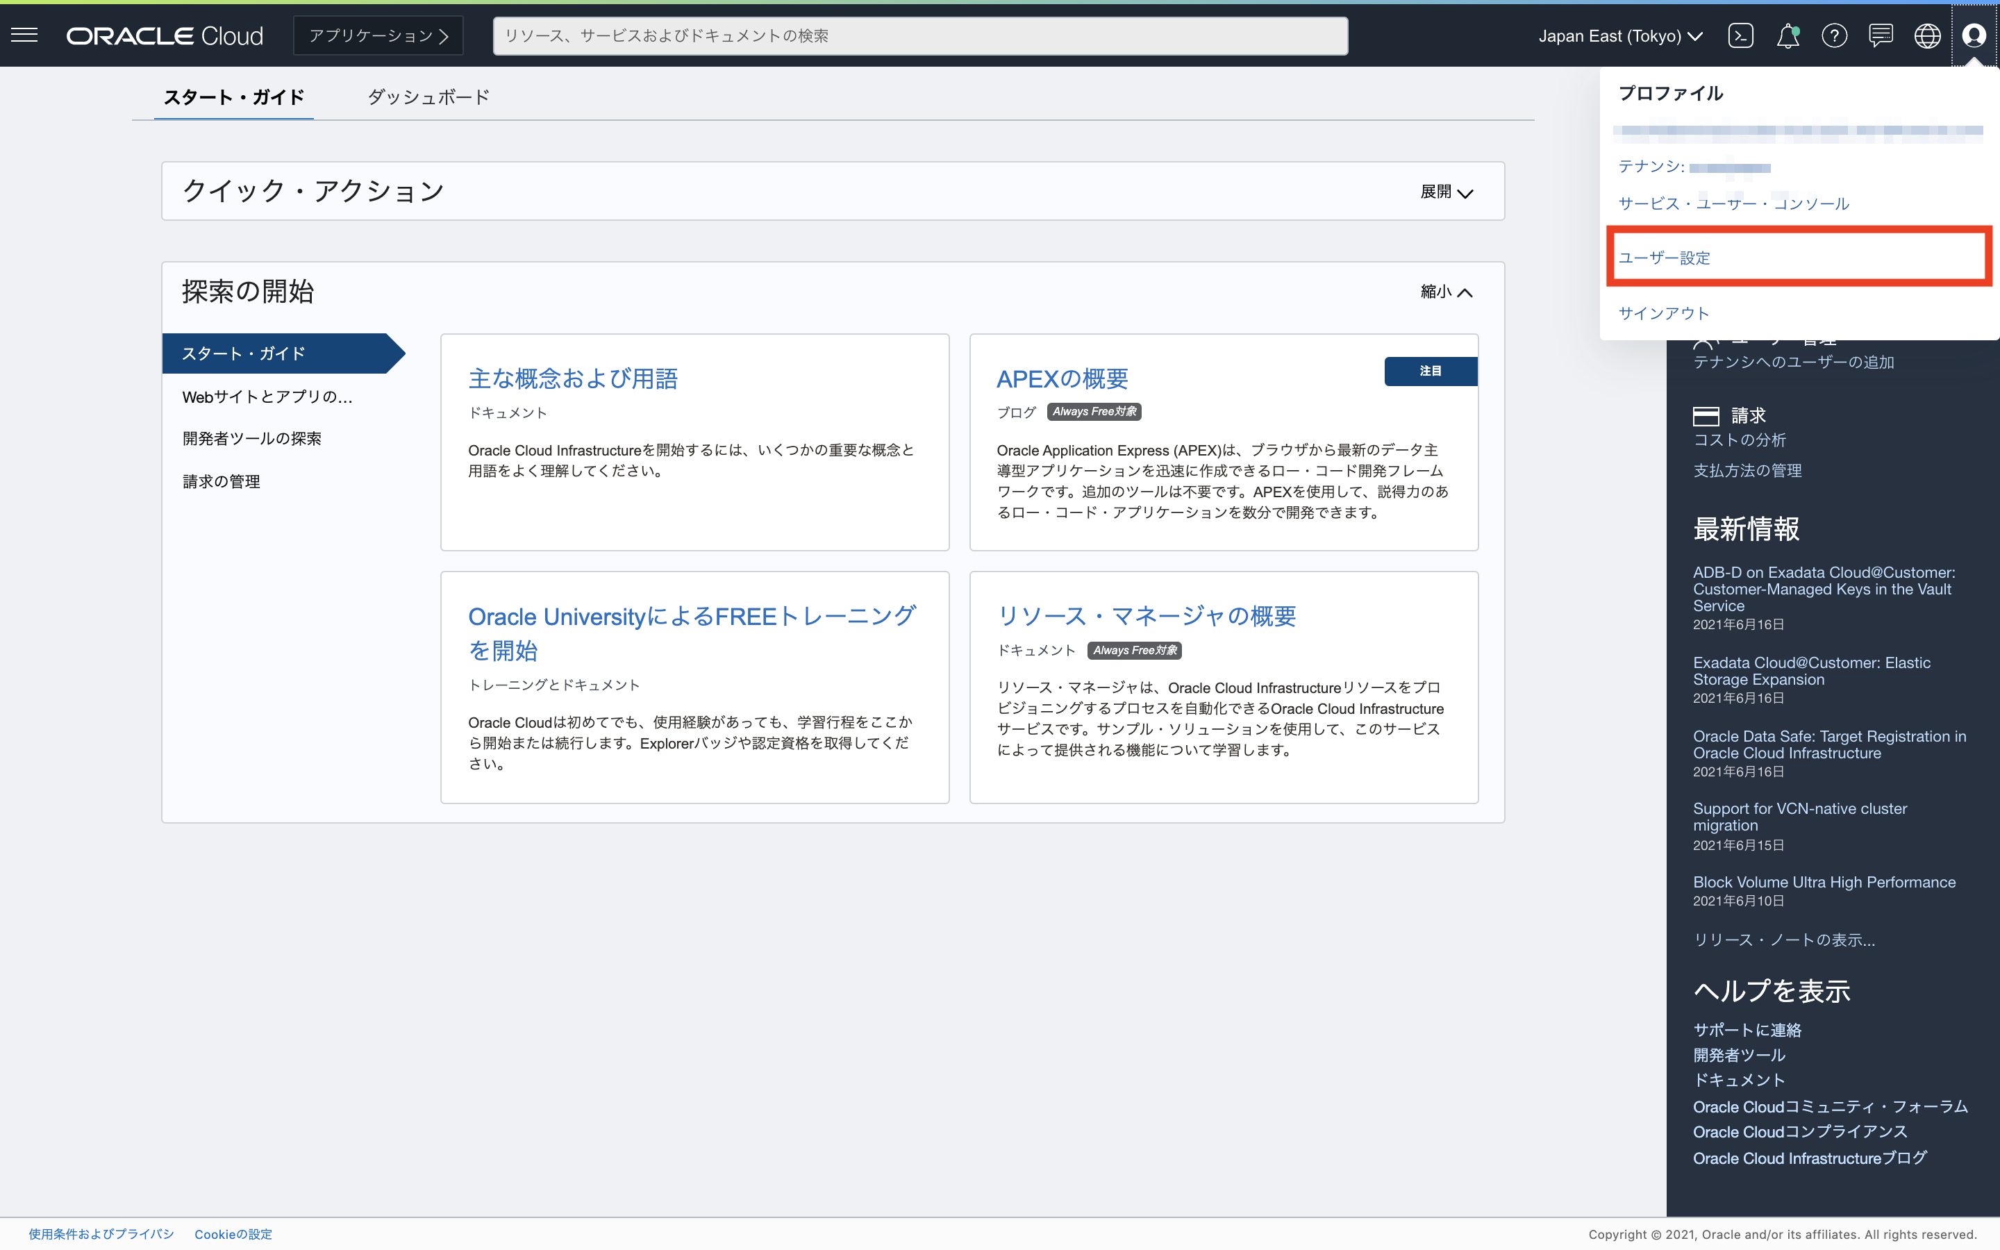
Task: Click the Oracle Cloud logo
Action: tap(165, 35)
